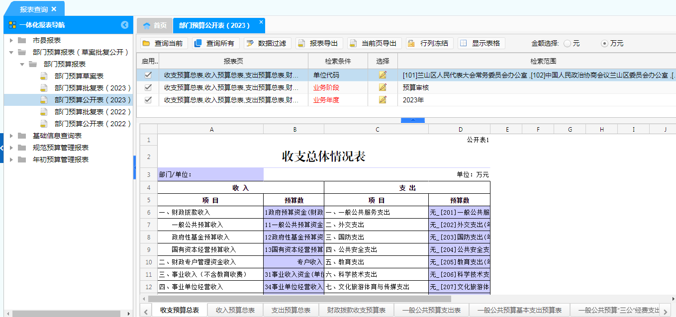Click edit pencil icon for 单位代码 row

383,75
